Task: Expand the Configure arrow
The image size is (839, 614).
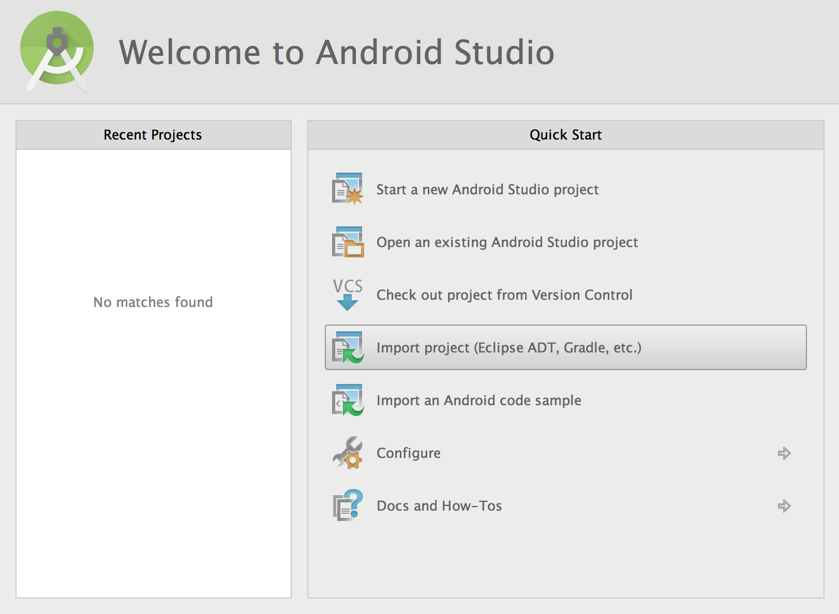Action: point(784,453)
